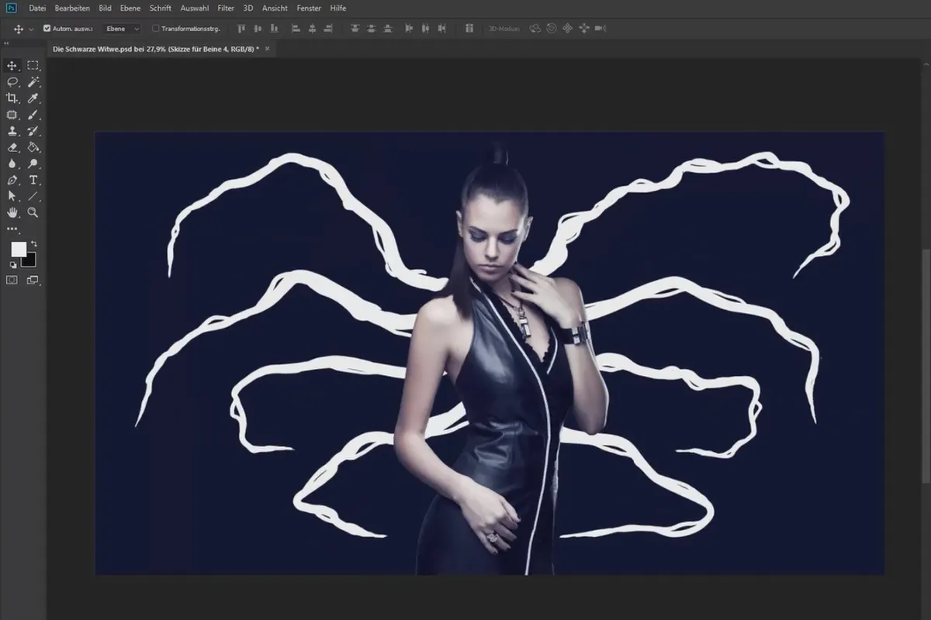
Task: Enable the Transformationsstrg. checkbox
Action: click(x=155, y=29)
